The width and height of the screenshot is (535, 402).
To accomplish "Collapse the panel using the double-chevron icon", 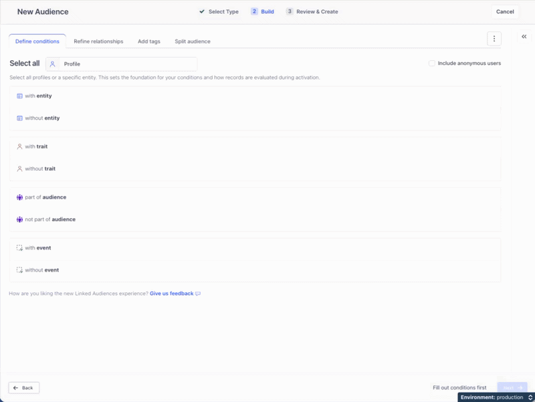I will coord(524,36).
